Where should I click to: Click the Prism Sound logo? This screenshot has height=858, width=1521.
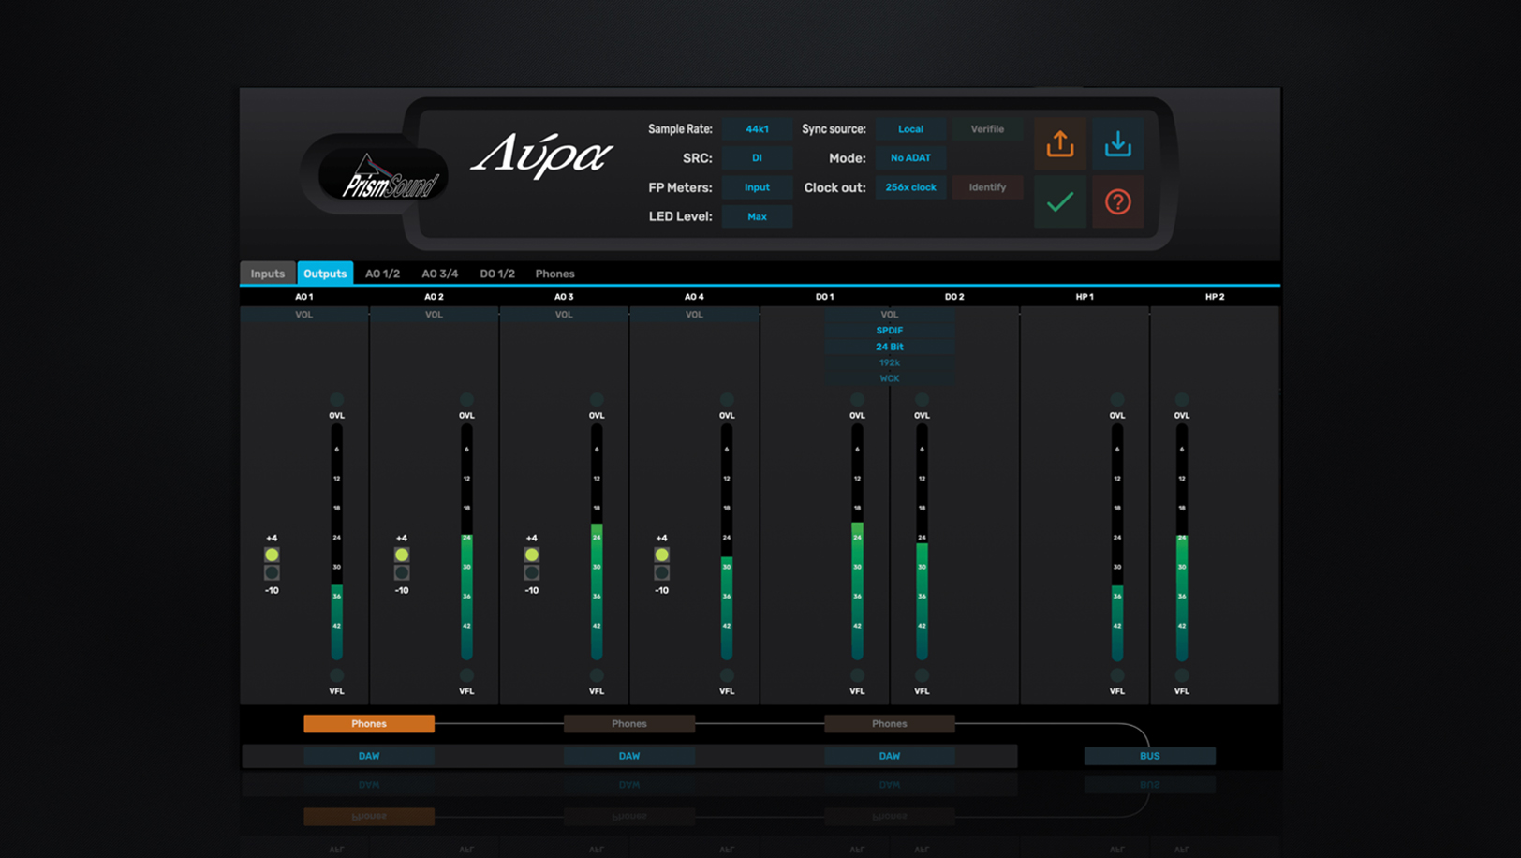pos(383,174)
